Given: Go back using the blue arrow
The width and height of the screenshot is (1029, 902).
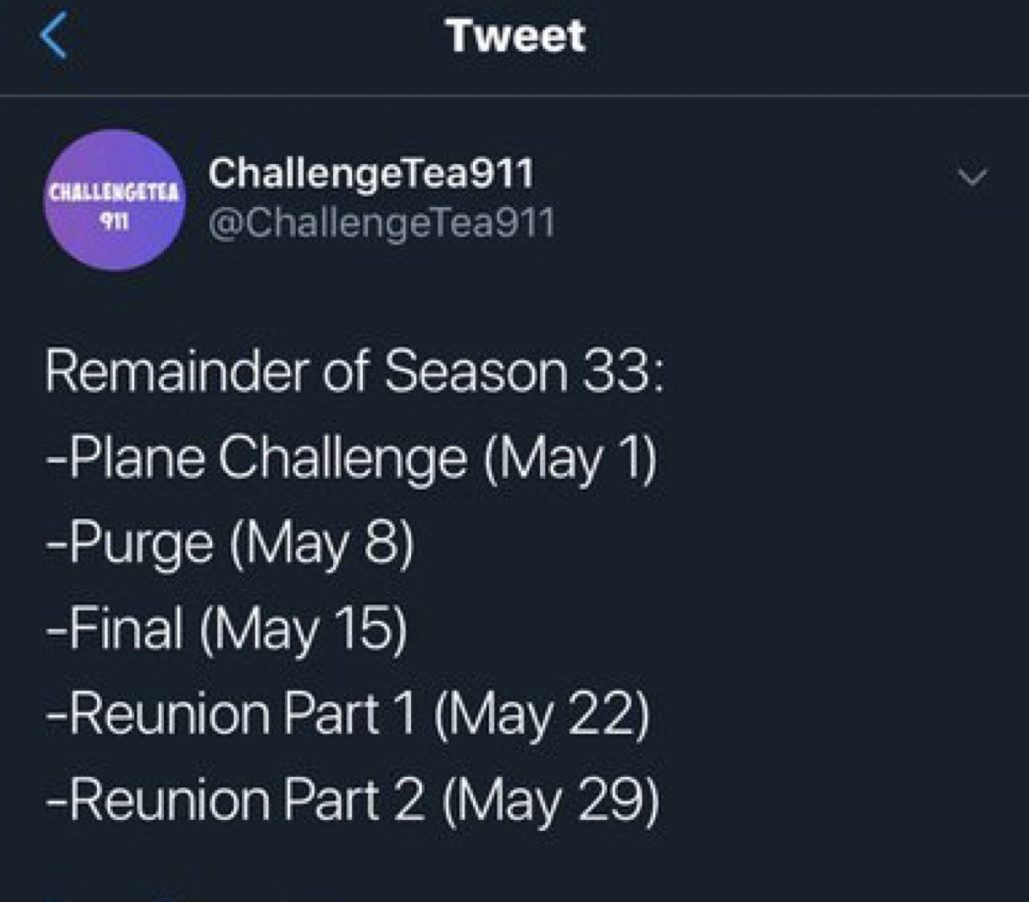Looking at the screenshot, I should pyautogui.click(x=54, y=36).
